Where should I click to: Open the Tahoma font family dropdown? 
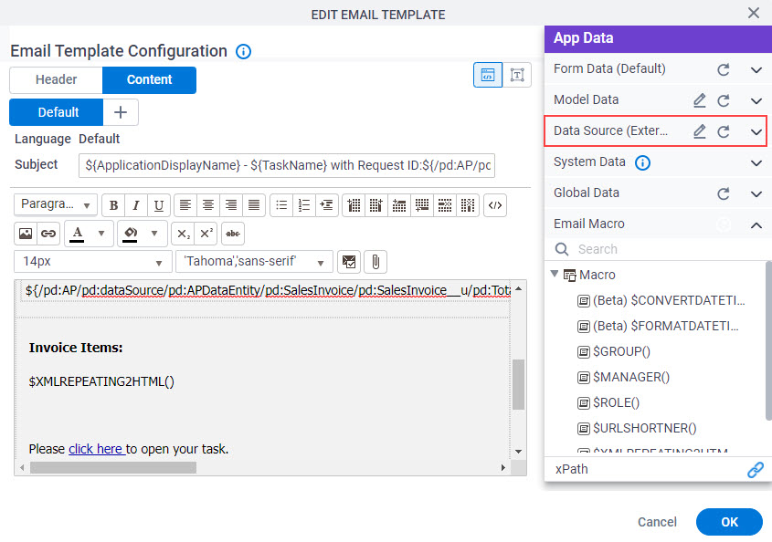point(254,261)
